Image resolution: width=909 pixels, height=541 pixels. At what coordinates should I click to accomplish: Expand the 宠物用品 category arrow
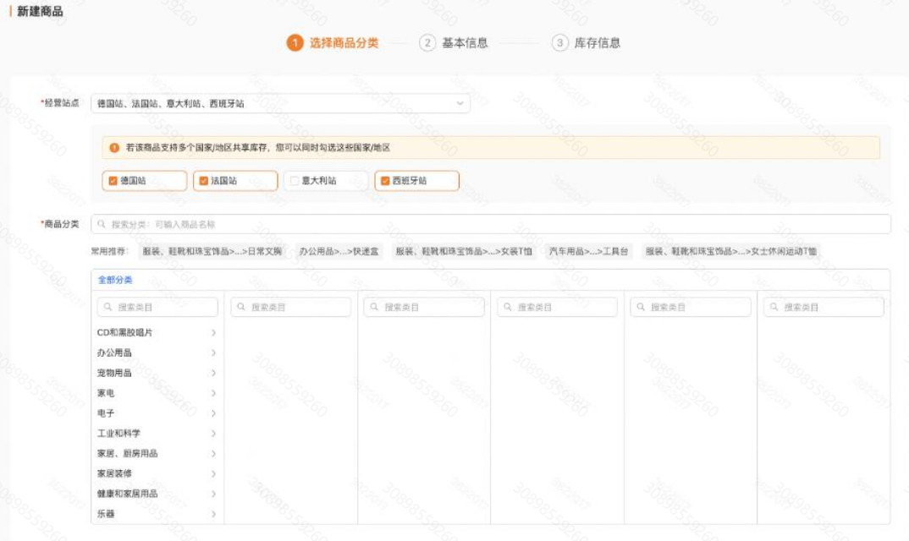click(213, 373)
